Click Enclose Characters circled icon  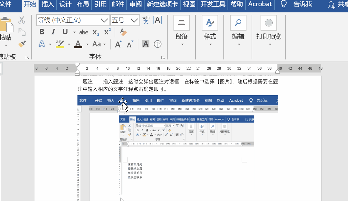(x=157, y=44)
